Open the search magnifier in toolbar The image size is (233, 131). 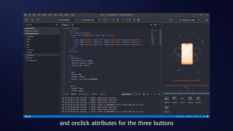click(x=32, y=20)
